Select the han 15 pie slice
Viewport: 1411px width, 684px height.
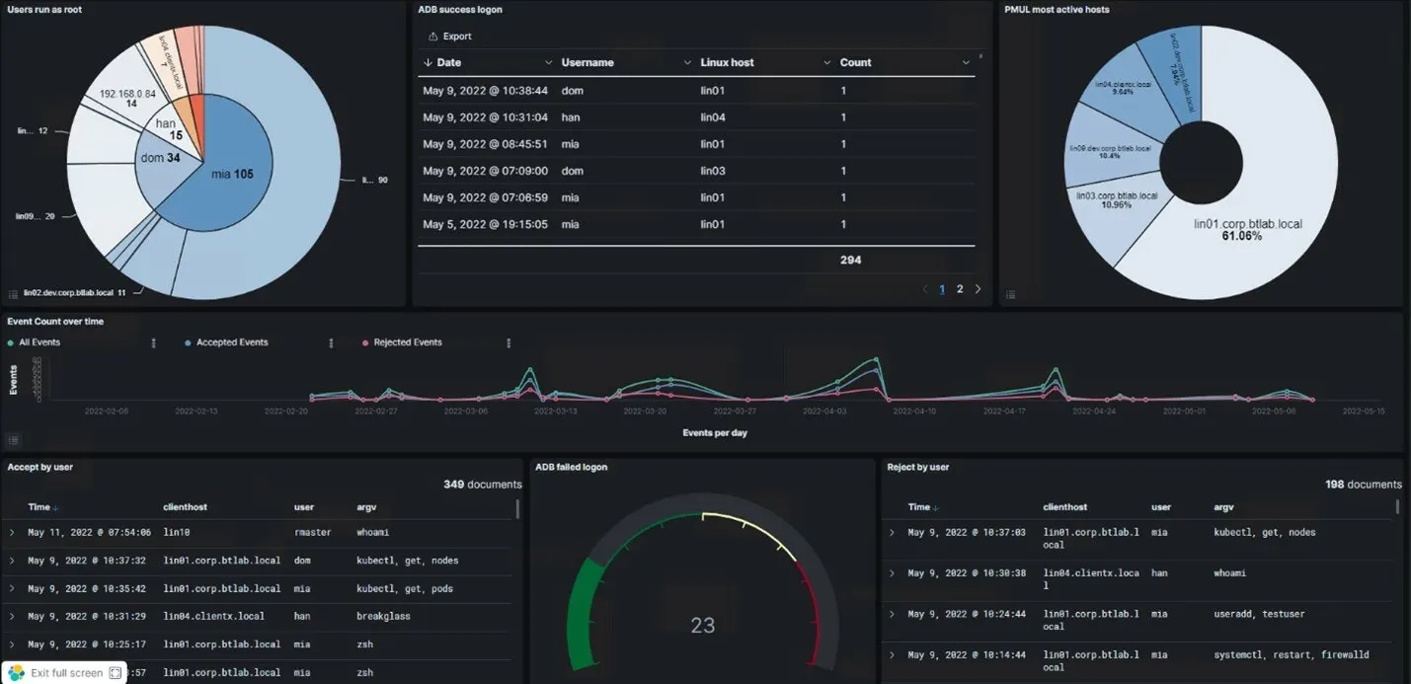click(168, 129)
